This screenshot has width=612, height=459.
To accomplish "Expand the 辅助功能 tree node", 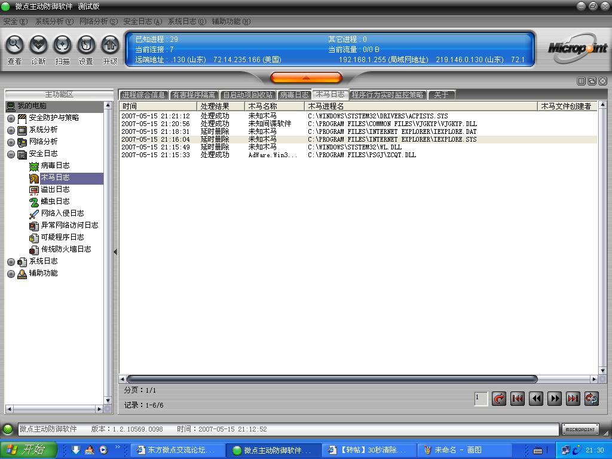I will pyautogui.click(x=11, y=274).
